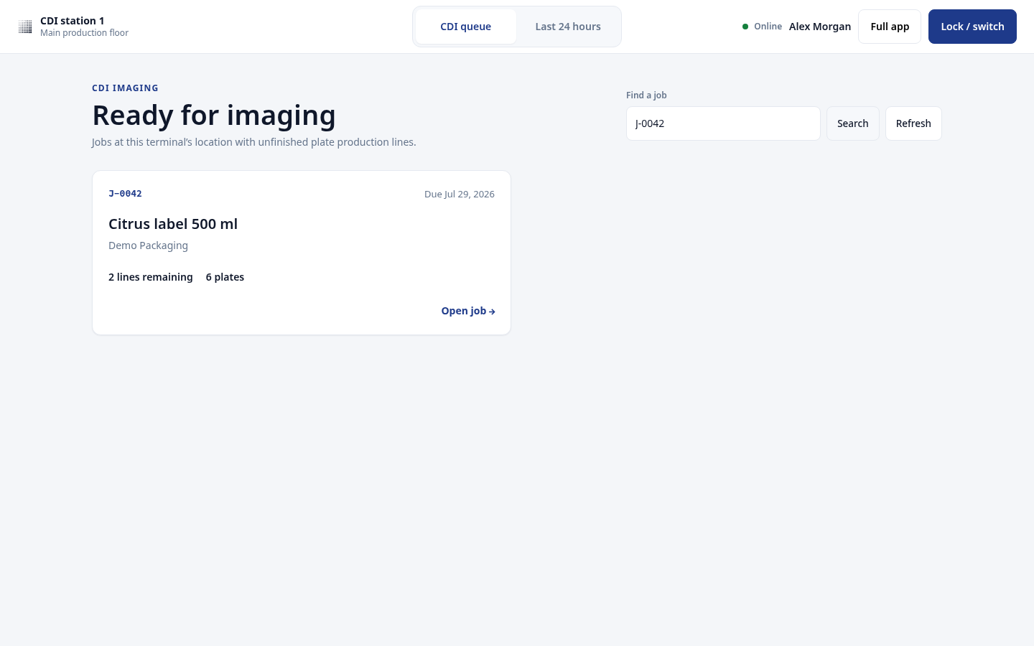Click the Demo Packaging customer name
Screen dimensions: 1034x646
(x=148, y=245)
